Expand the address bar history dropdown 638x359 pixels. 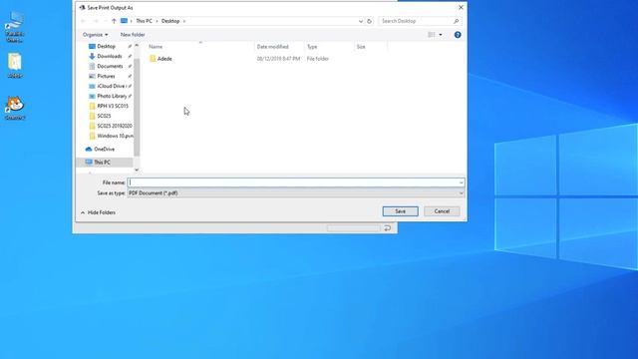[x=361, y=21]
